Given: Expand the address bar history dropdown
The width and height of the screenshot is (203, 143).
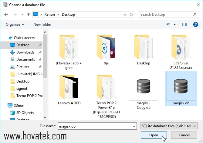Looking at the screenshot, I should (x=125, y=15).
